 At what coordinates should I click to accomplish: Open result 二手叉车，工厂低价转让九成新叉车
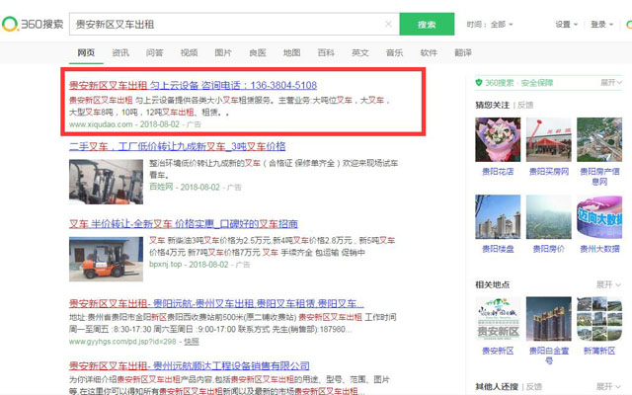coord(178,146)
